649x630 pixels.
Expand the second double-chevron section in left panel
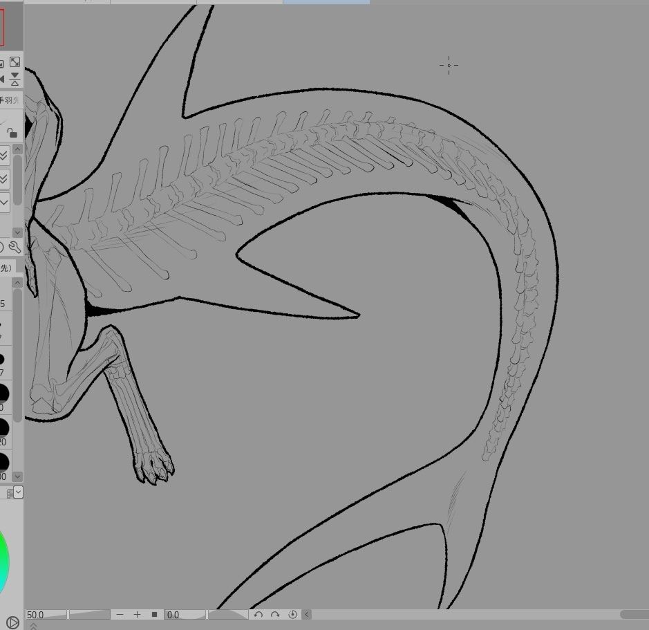(3, 179)
